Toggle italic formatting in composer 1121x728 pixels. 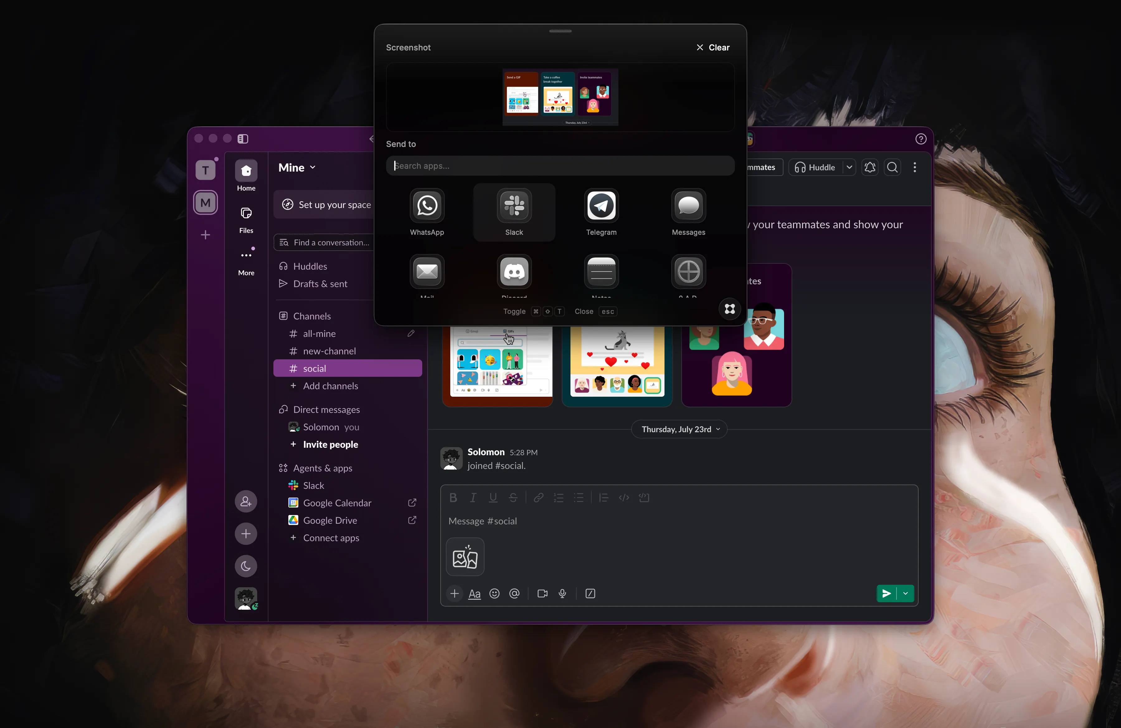(473, 497)
